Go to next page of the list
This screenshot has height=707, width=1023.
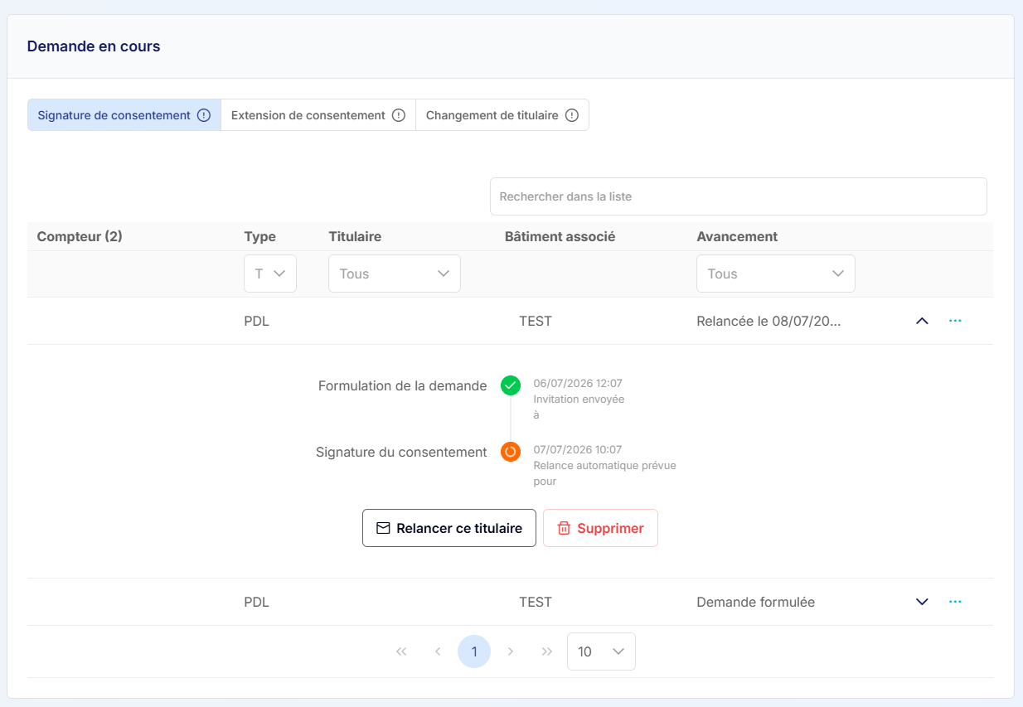(x=511, y=651)
